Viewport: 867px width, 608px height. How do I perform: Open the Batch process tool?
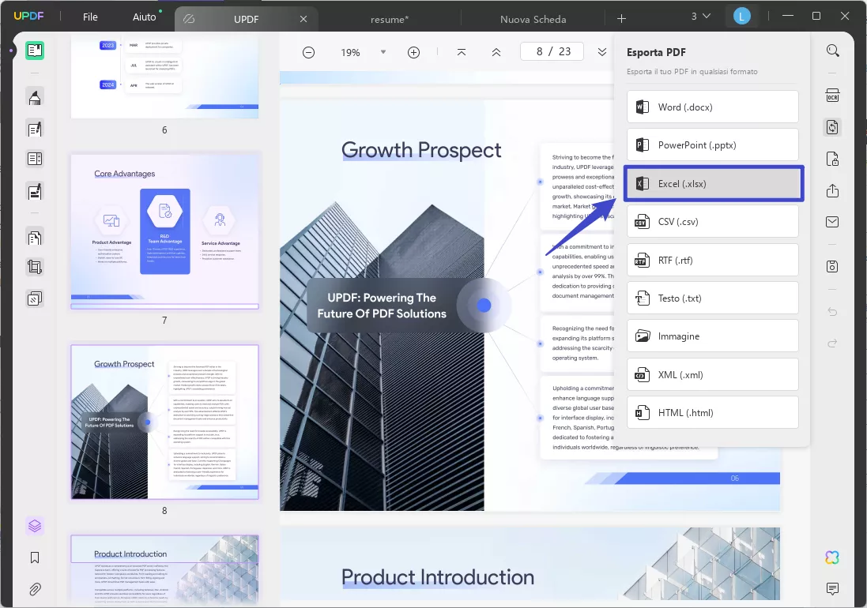pyautogui.click(x=34, y=298)
